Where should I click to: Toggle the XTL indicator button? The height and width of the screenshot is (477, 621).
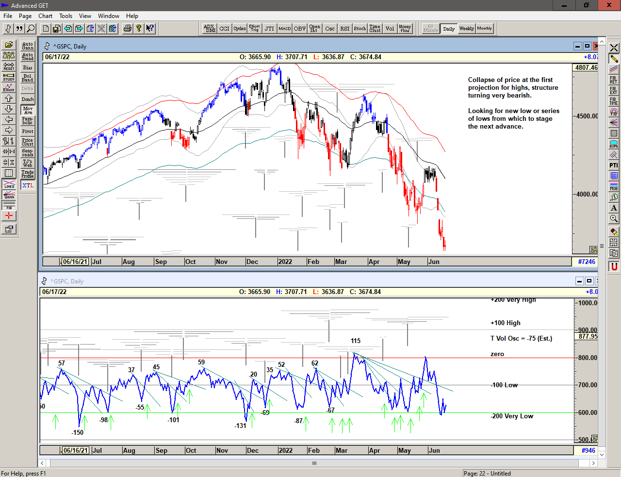28,185
